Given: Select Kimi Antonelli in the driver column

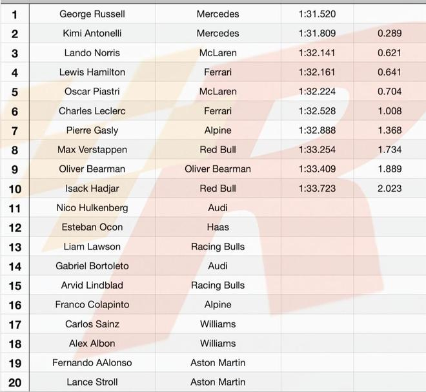Looking at the screenshot, I should (92, 33).
